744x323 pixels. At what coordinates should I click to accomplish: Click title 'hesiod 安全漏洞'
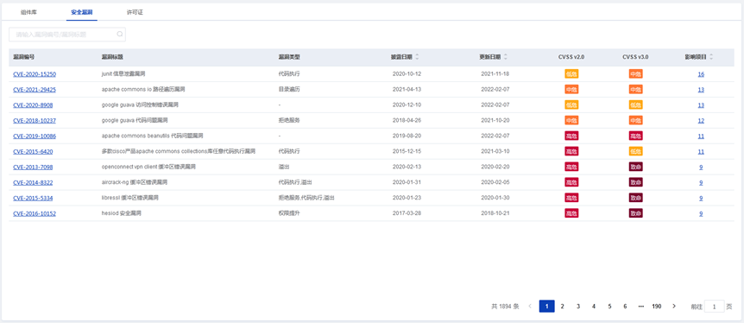[122, 214]
